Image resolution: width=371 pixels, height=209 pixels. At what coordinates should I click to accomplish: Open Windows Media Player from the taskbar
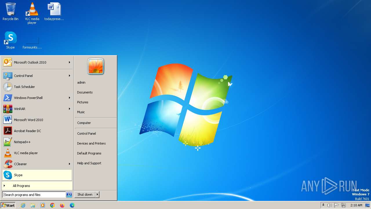[x=43, y=205]
